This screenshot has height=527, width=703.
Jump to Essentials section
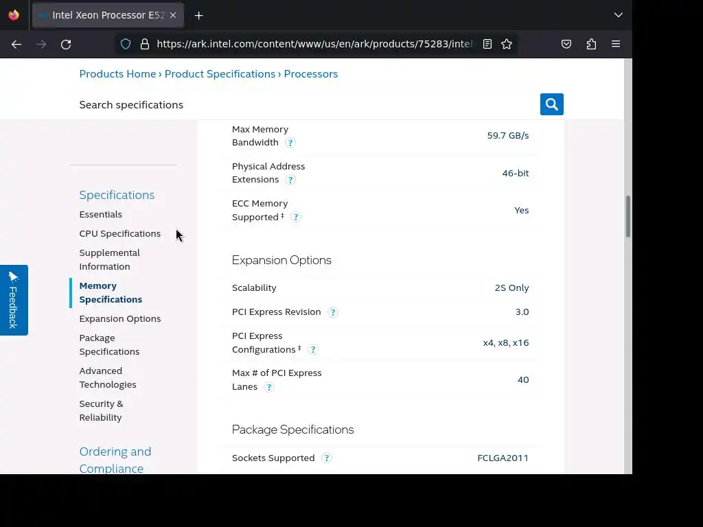tap(100, 215)
